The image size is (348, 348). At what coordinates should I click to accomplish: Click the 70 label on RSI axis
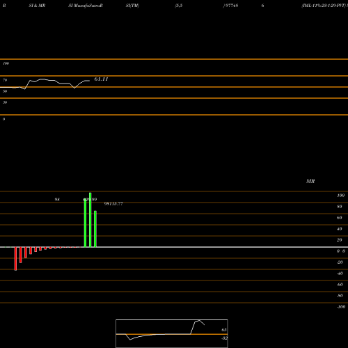pyautogui.click(x=5, y=80)
